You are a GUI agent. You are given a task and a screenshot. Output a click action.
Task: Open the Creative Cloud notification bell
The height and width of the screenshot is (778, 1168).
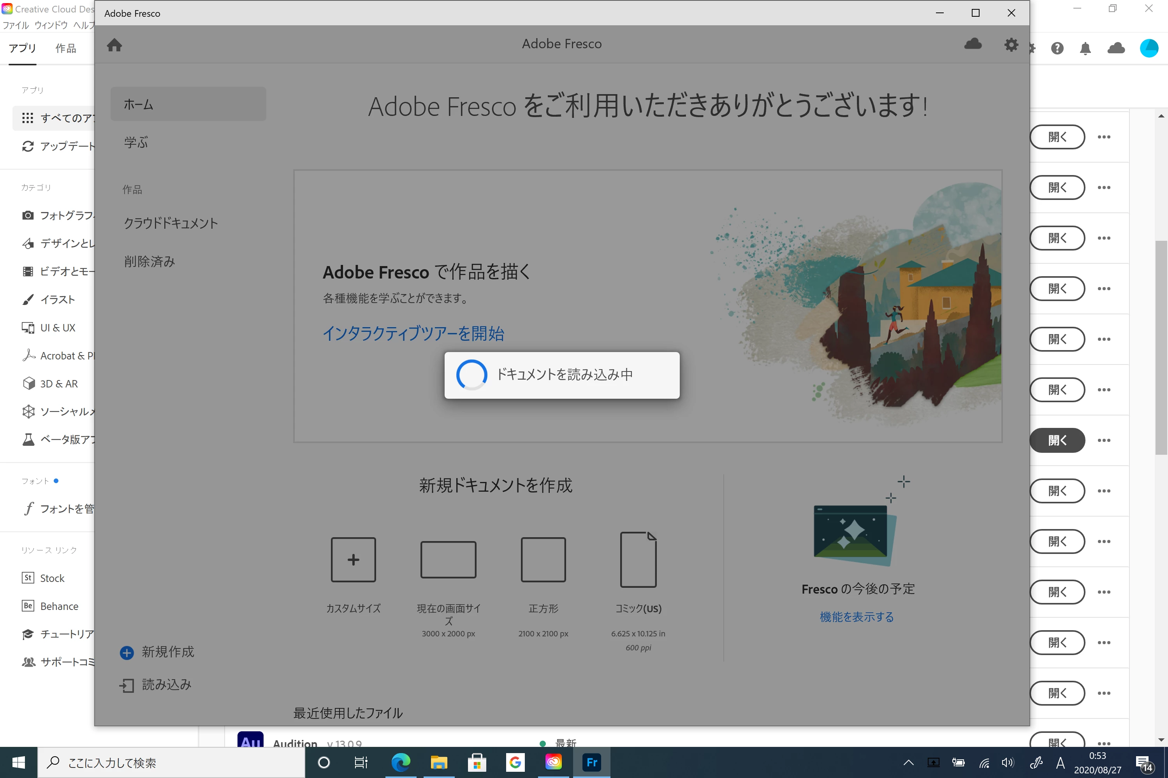coord(1085,48)
